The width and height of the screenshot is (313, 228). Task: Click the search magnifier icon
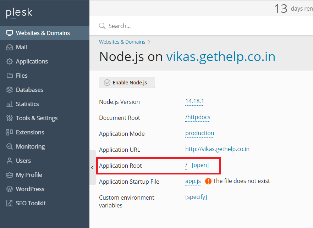click(x=102, y=26)
